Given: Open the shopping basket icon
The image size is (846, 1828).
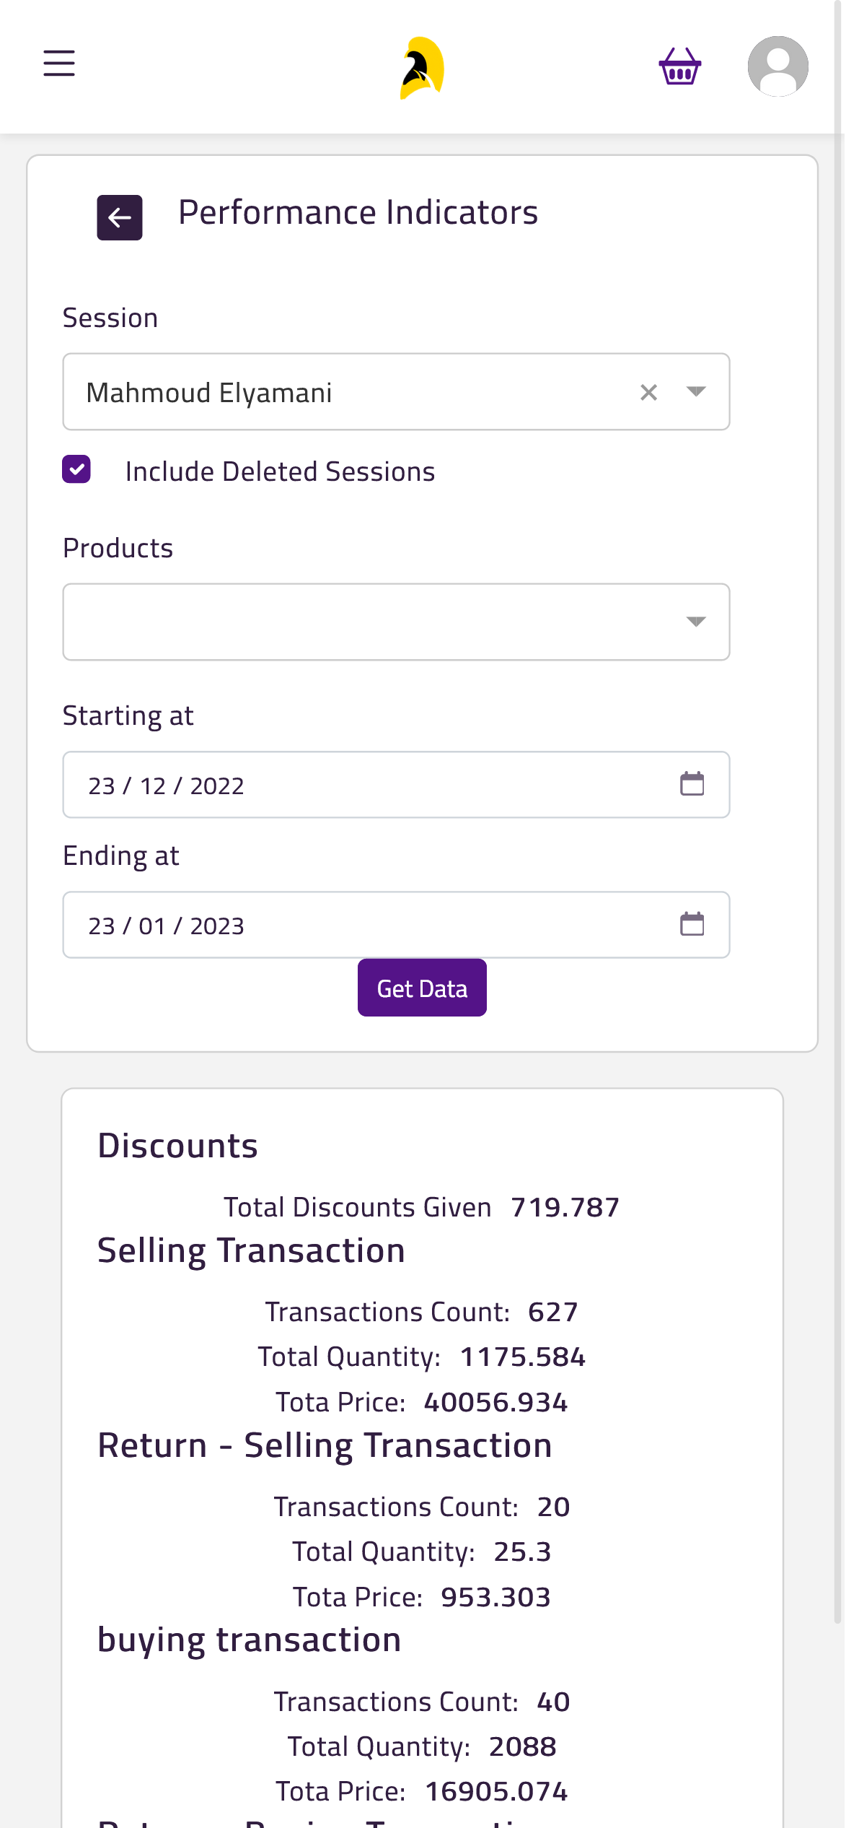Looking at the screenshot, I should point(680,66).
